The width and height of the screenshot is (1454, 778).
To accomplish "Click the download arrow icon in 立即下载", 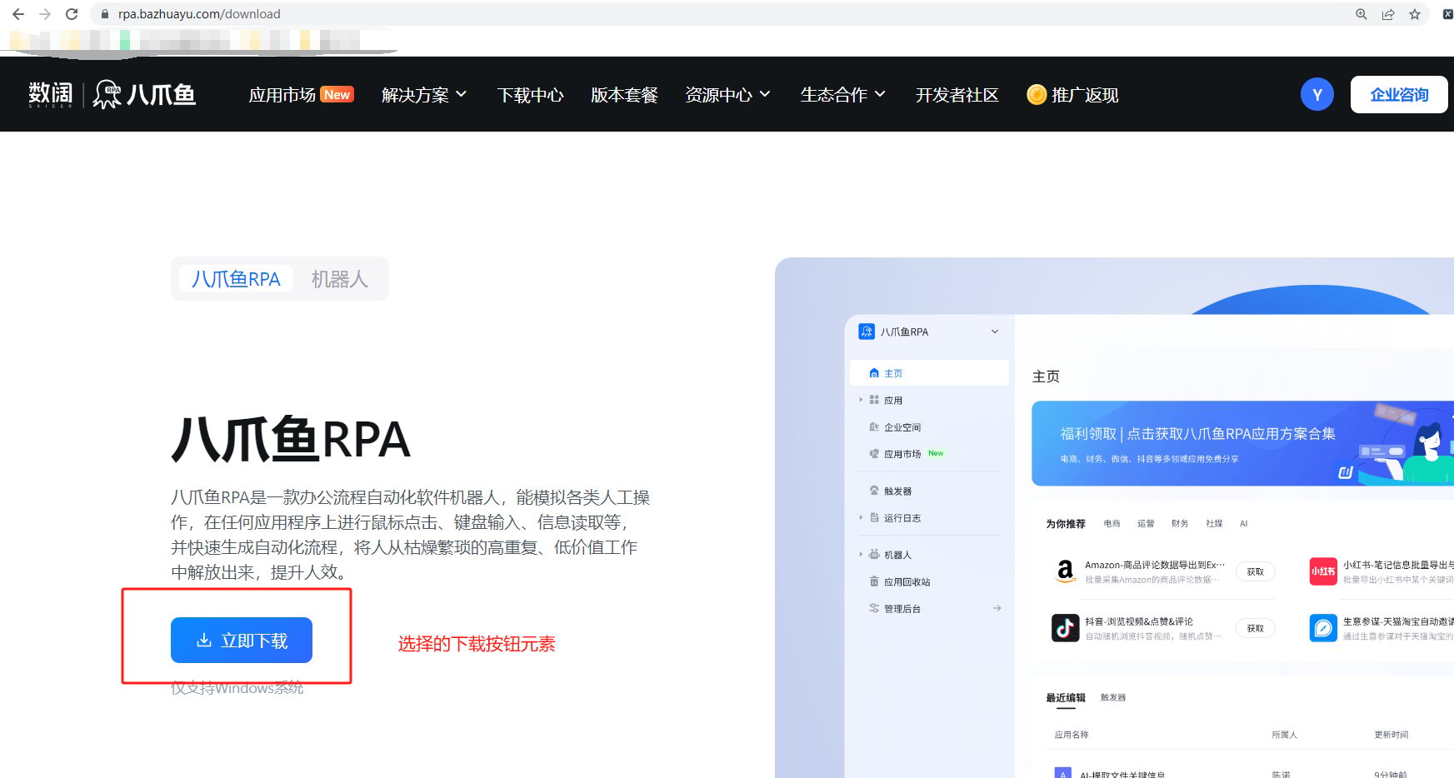I will coord(203,641).
